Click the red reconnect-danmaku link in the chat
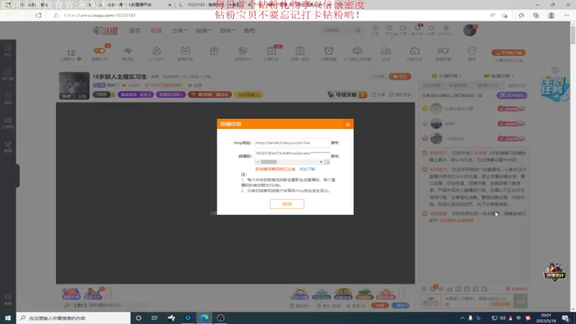Viewport: 576px width, 324px height. 456,220
